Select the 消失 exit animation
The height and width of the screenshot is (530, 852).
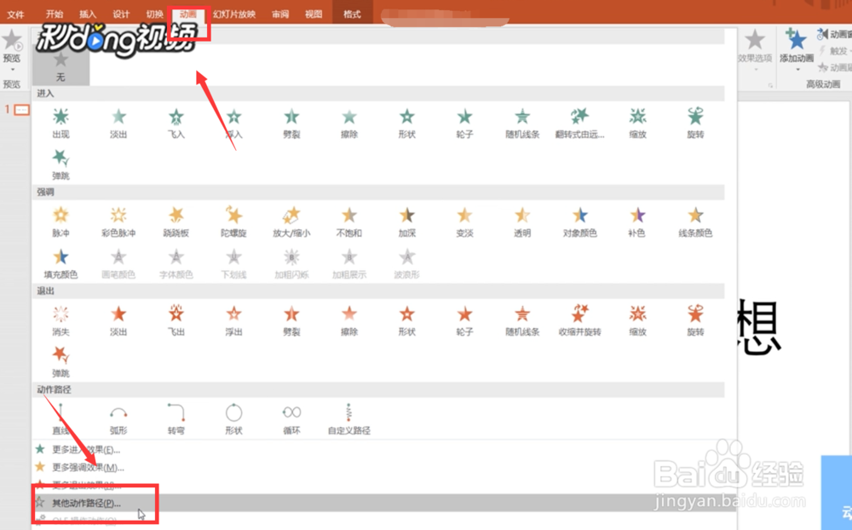tap(60, 321)
